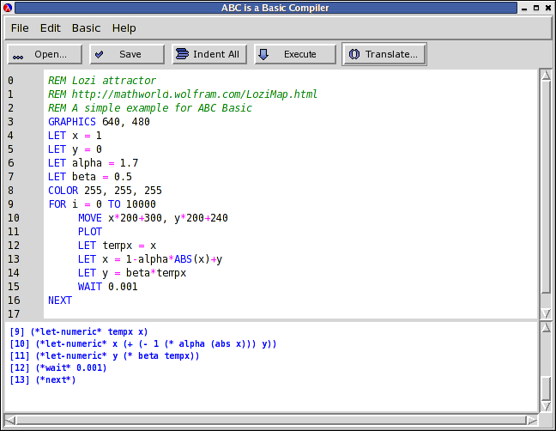Click the up arrow of the output pane scrollbar

545,329
